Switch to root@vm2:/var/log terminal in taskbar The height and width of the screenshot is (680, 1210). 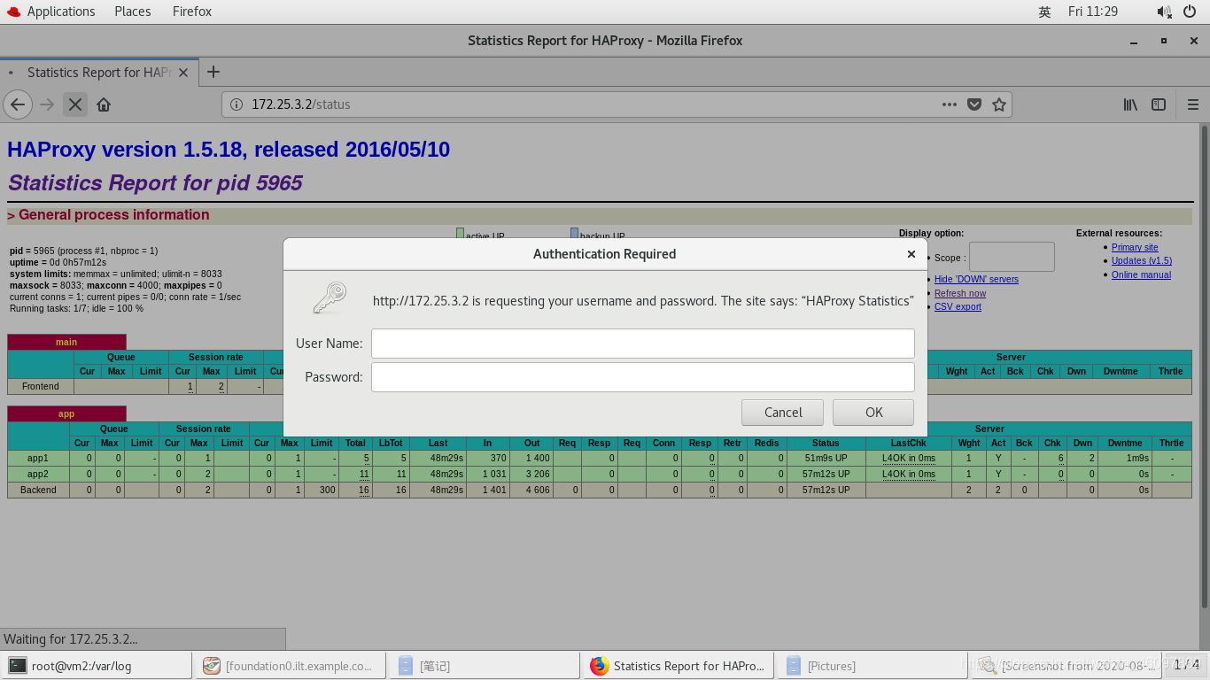97,666
